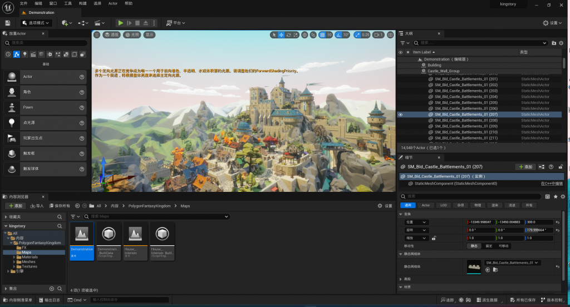This screenshot has height=307, width=570.
Task: Toggle grid snapping in viewport toolbar
Action: point(322,35)
